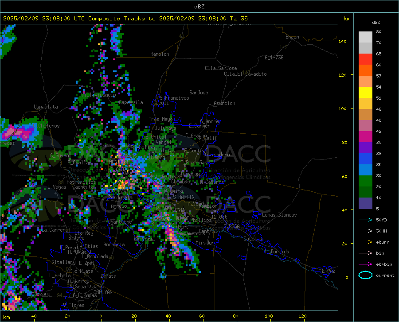The width and height of the screenshot is (399, 322).
Task: Click the Ramblon label near the top
Action: coord(160,54)
